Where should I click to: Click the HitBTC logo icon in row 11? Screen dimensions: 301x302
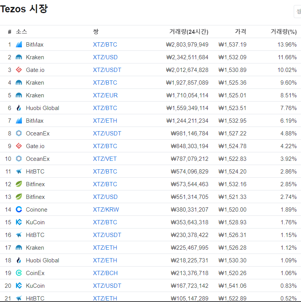tap(19, 172)
